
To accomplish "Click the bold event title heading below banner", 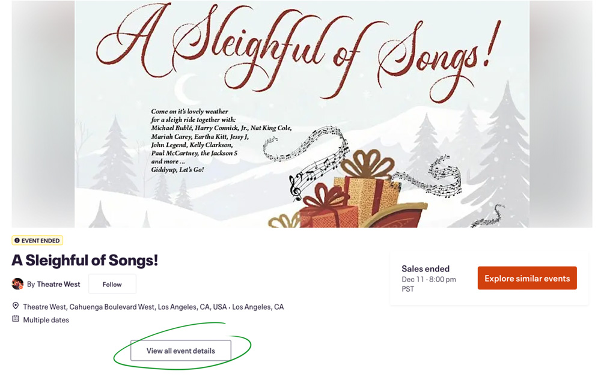I will click(85, 260).
